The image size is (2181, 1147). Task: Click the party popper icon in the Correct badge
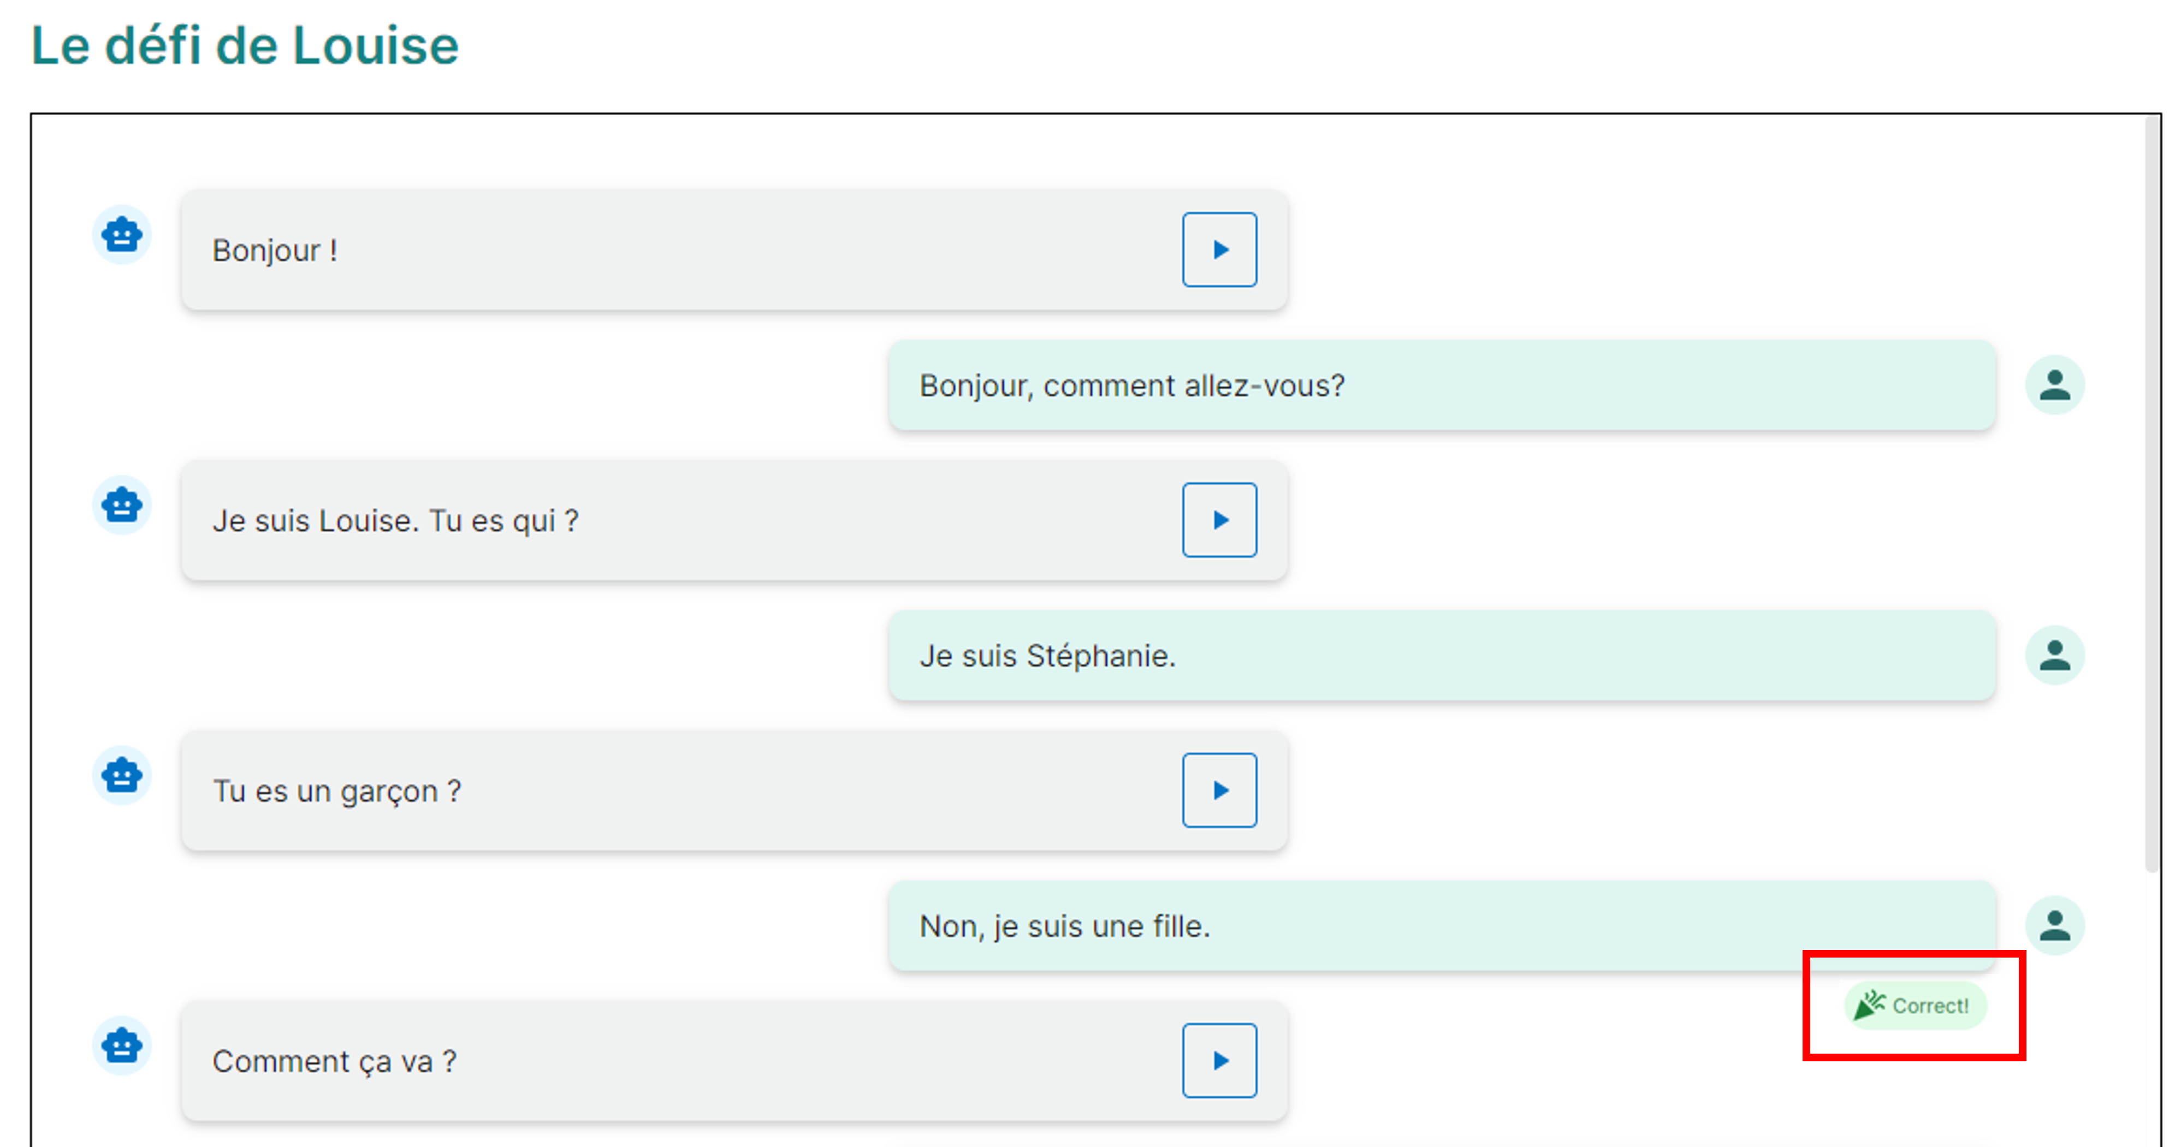pyautogui.click(x=1871, y=1005)
